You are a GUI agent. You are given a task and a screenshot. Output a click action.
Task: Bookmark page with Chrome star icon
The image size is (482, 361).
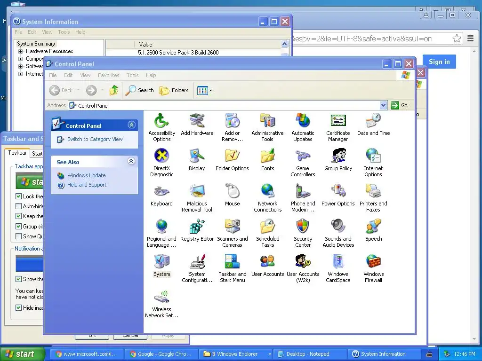tap(457, 39)
